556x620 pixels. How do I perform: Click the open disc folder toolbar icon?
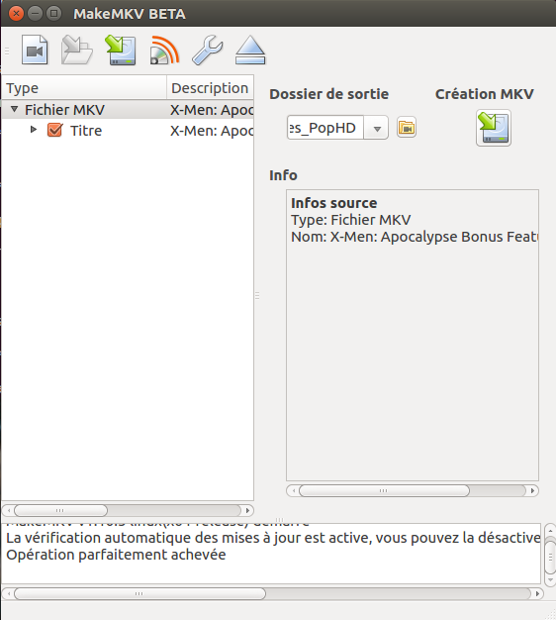pyautogui.click(x=76, y=50)
